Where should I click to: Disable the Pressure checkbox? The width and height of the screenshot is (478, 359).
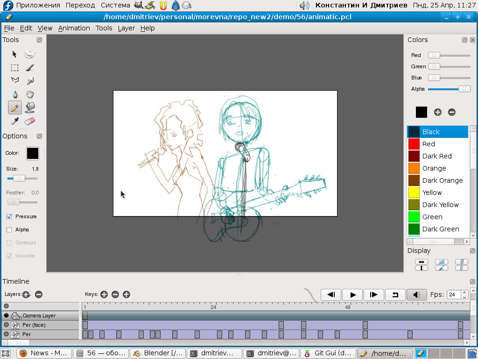click(x=9, y=217)
